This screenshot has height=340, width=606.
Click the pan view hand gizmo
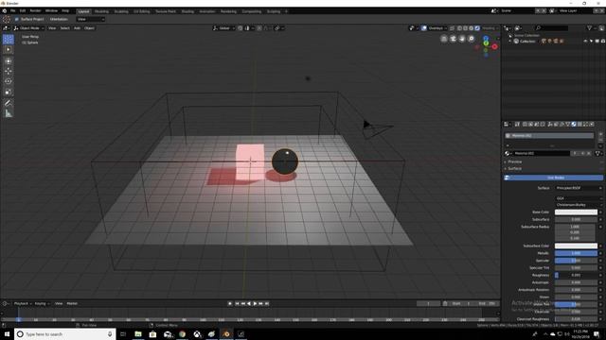[462, 39]
